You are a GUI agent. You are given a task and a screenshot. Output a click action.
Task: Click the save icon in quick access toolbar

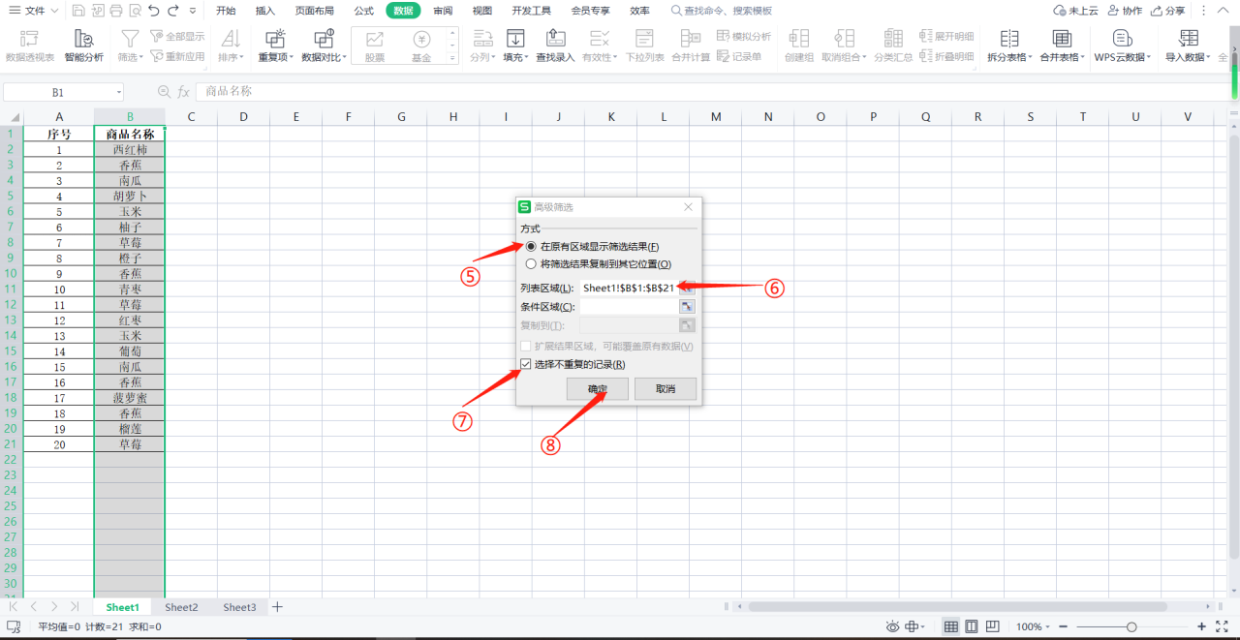(77, 11)
